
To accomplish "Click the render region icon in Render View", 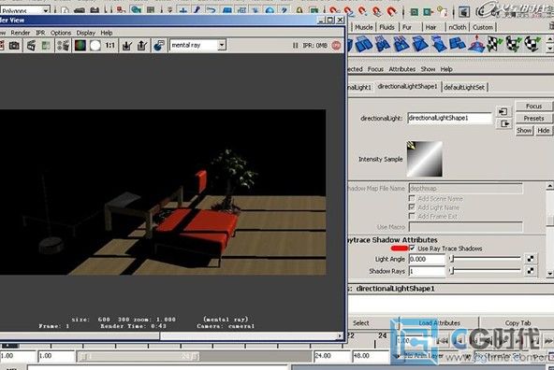I will (x=1, y=46).
